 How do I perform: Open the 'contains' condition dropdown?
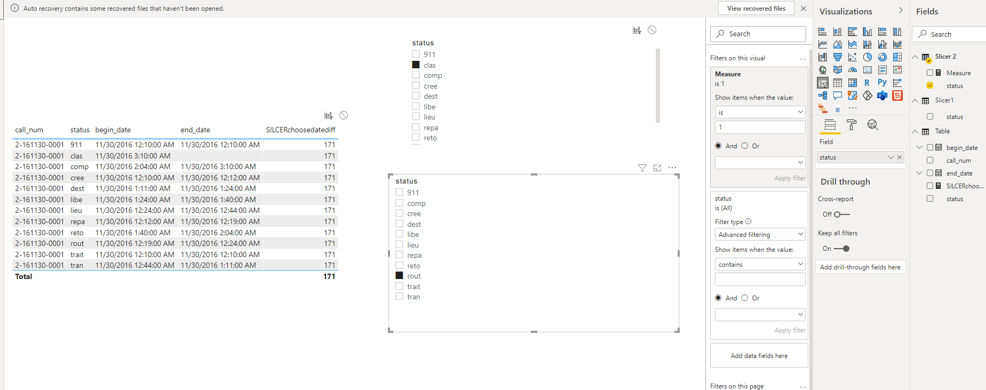point(760,264)
